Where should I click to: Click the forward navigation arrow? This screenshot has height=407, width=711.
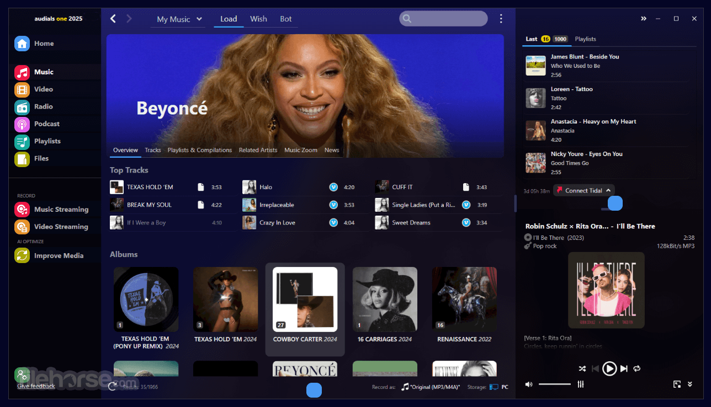coord(129,19)
